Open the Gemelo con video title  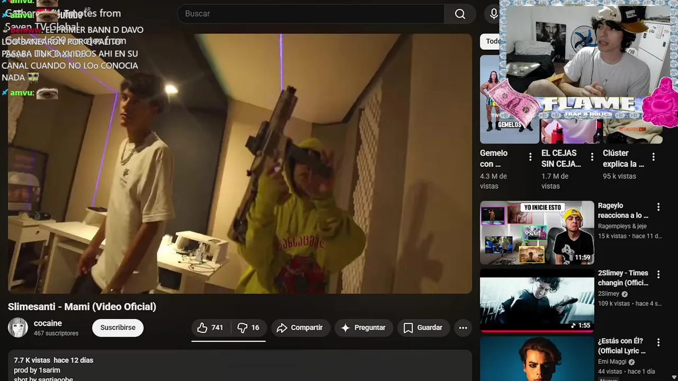(x=494, y=158)
